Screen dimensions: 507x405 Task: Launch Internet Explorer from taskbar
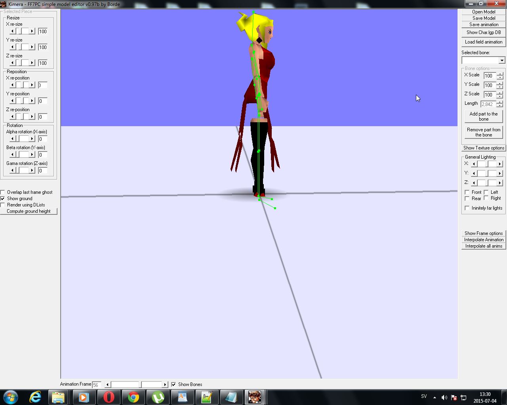point(35,397)
